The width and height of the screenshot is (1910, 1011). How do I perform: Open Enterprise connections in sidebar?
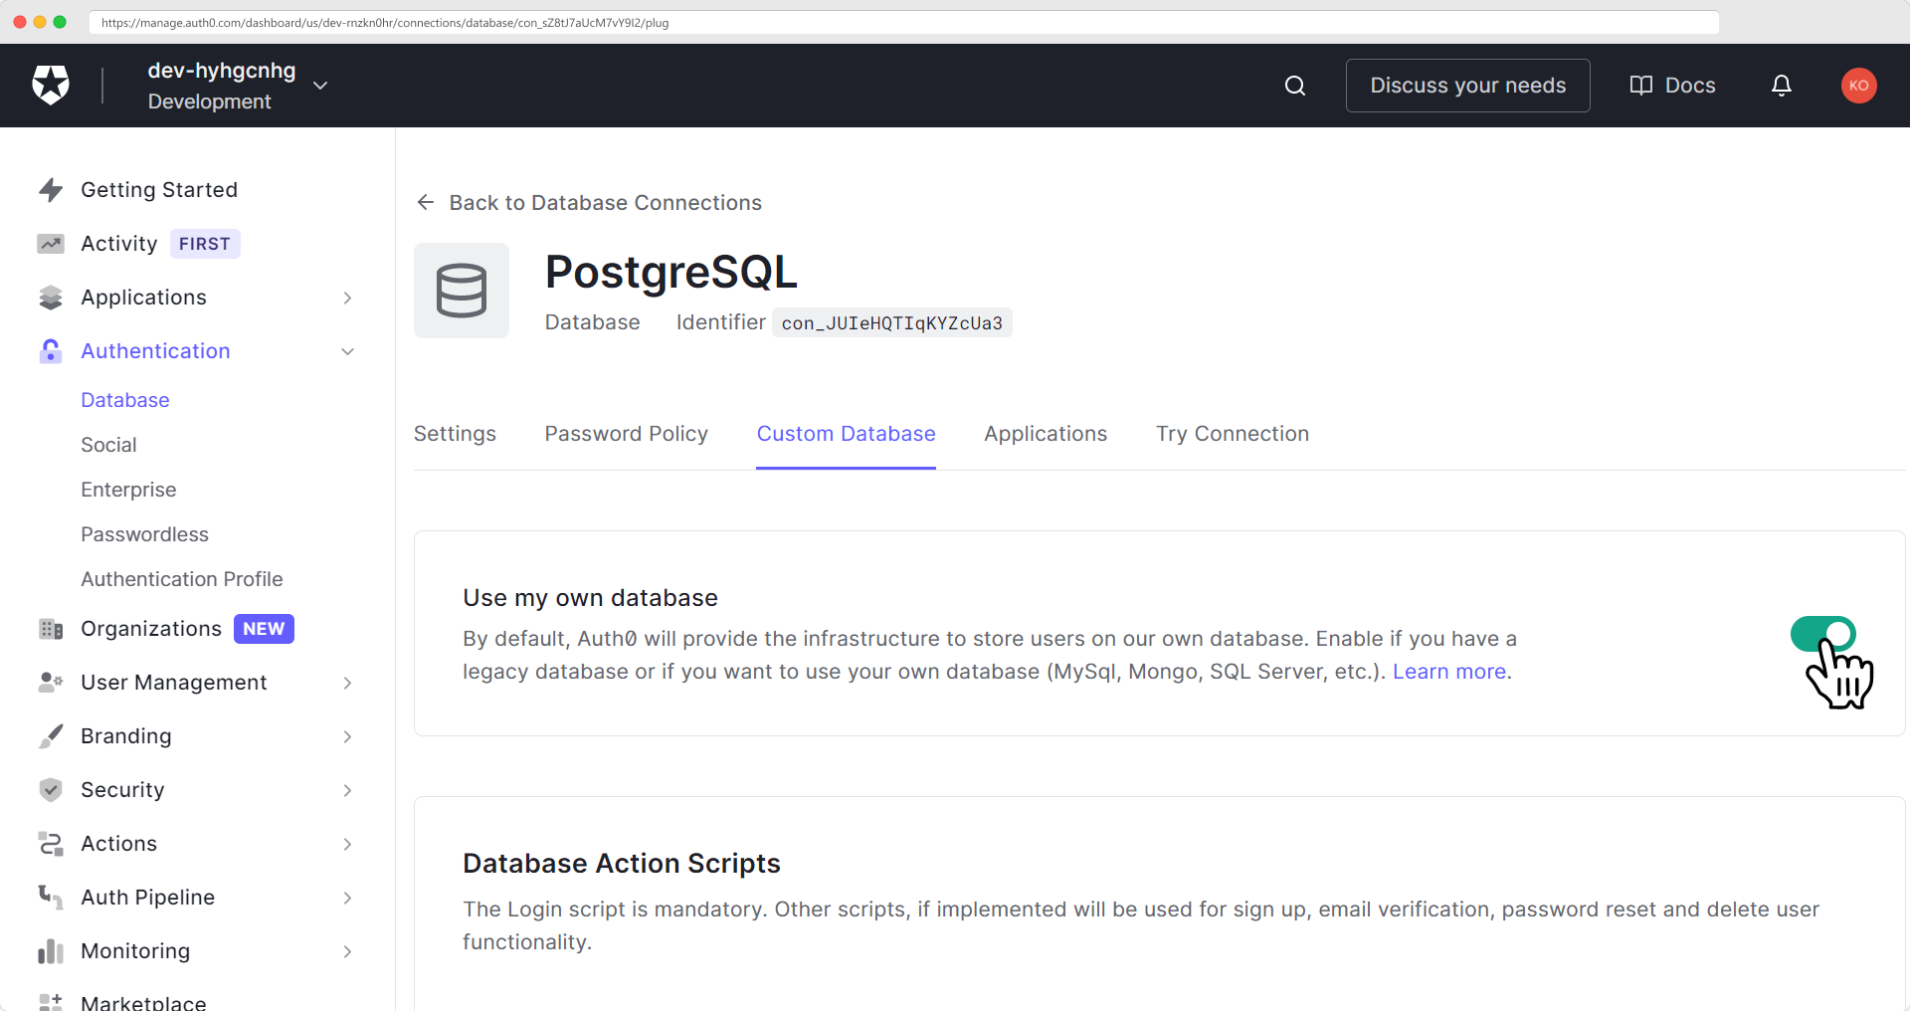pos(128,490)
